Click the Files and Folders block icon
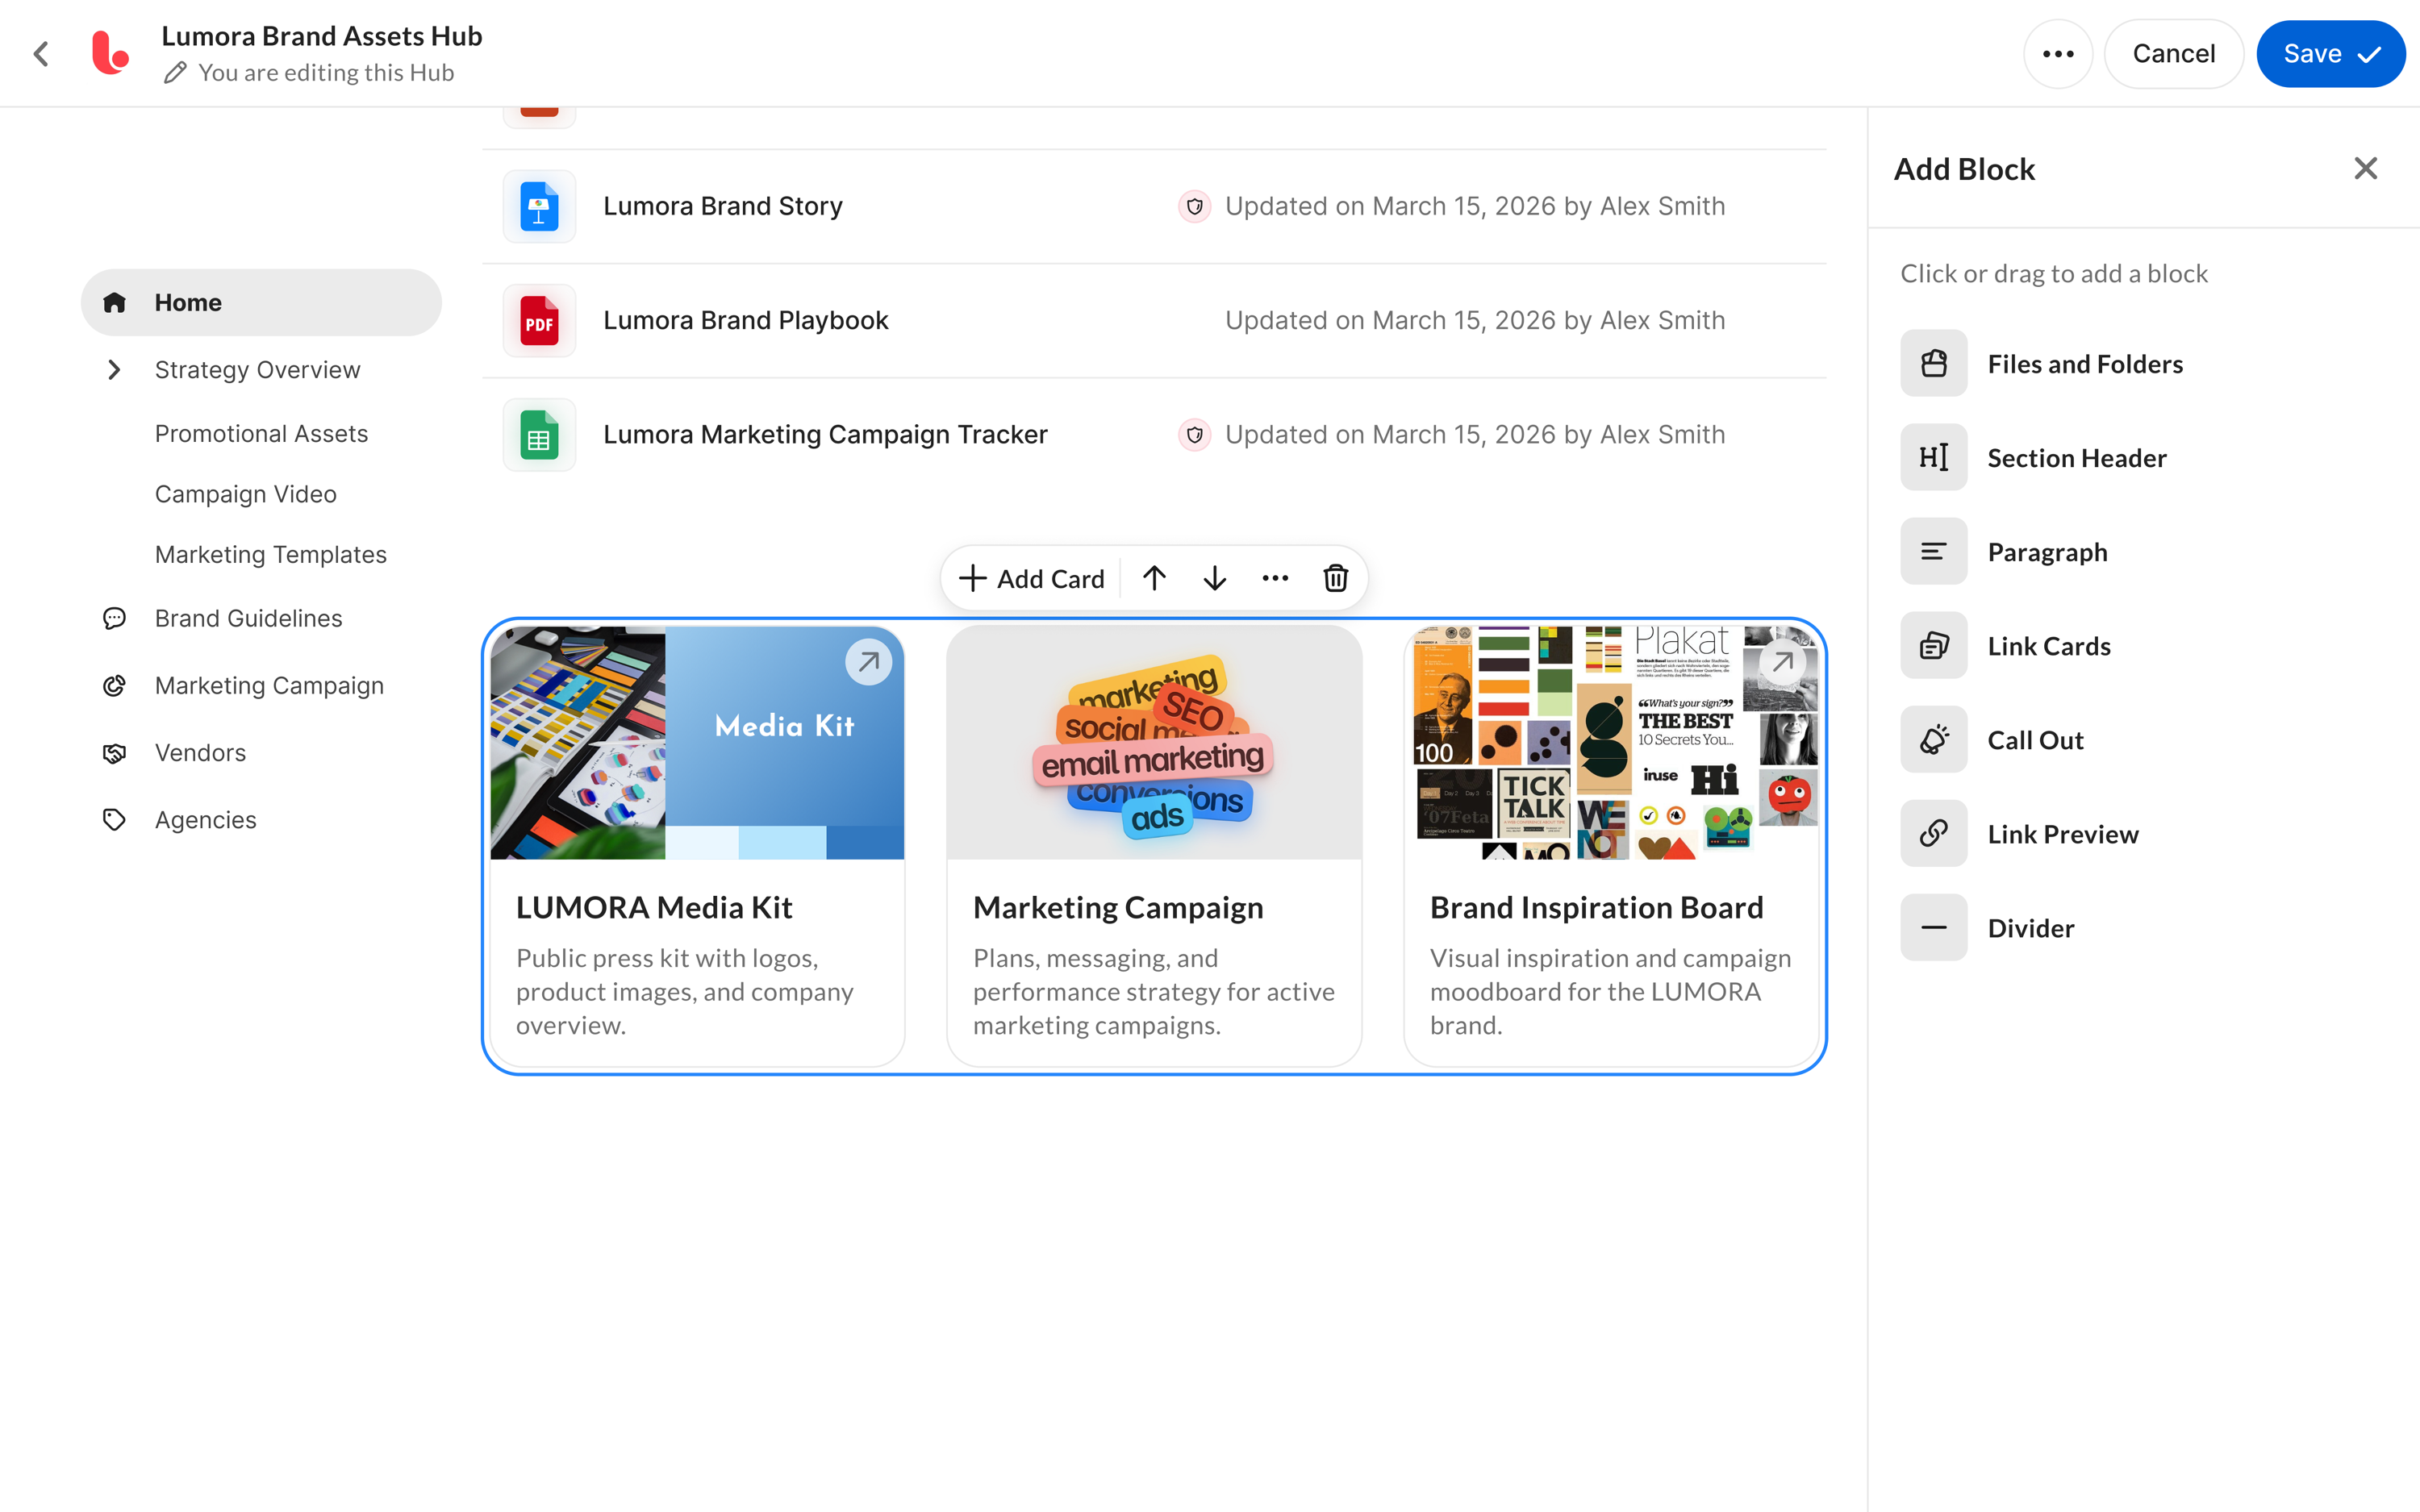The height and width of the screenshot is (1512, 2420). (x=1933, y=363)
